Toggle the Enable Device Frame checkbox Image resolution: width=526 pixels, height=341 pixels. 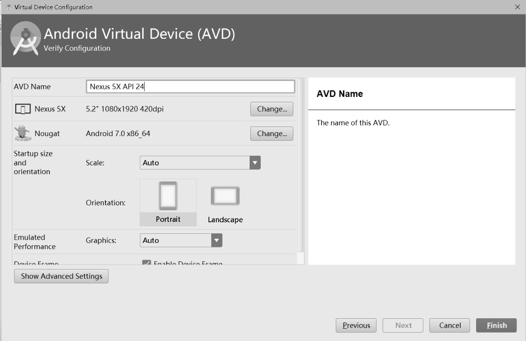(146, 263)
